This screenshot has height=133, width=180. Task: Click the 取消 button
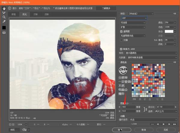click(x=143, y=130)
